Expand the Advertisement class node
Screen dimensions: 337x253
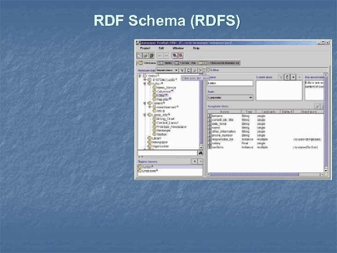150,107
